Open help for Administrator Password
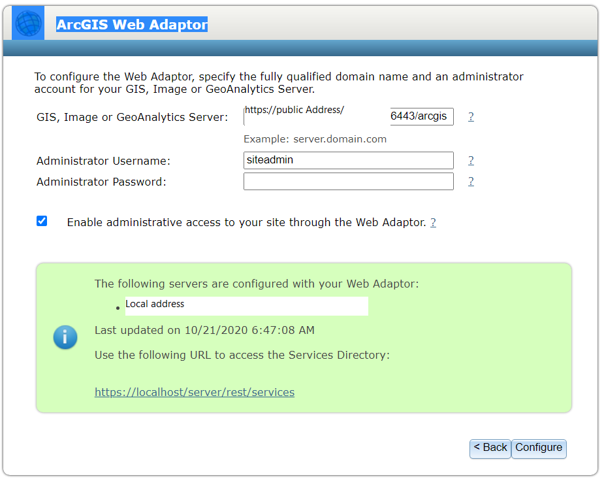 [x=471, y=181]
